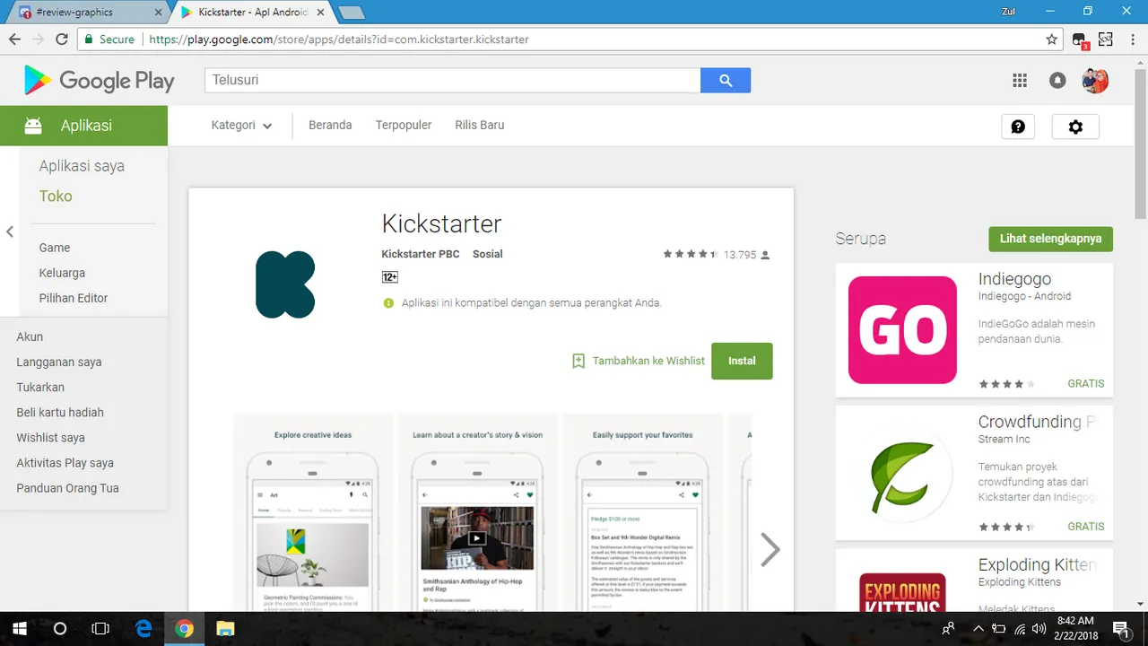Expand the Kategori dropdown

242,126
